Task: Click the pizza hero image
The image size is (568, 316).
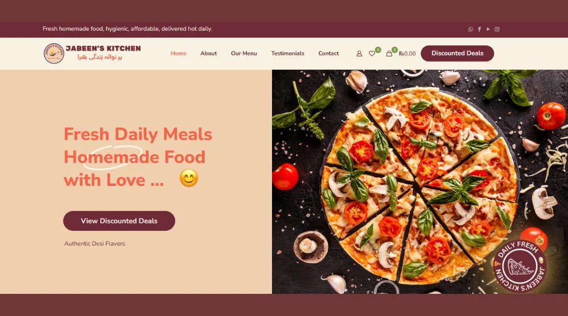Action: pos(420,181)
